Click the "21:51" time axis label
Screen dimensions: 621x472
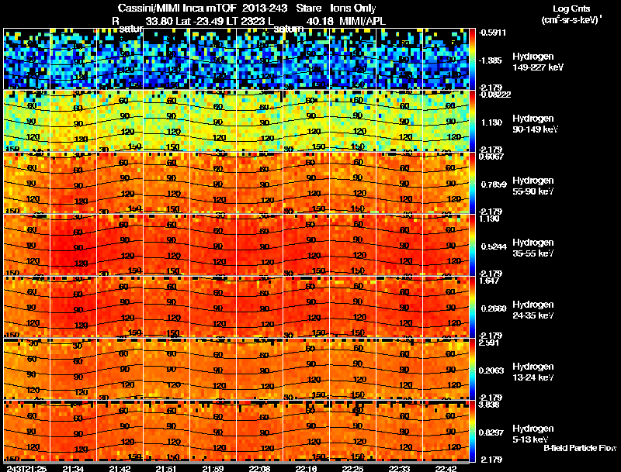166,469
